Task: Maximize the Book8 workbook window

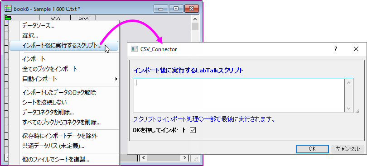Action: tap(176, 9)
